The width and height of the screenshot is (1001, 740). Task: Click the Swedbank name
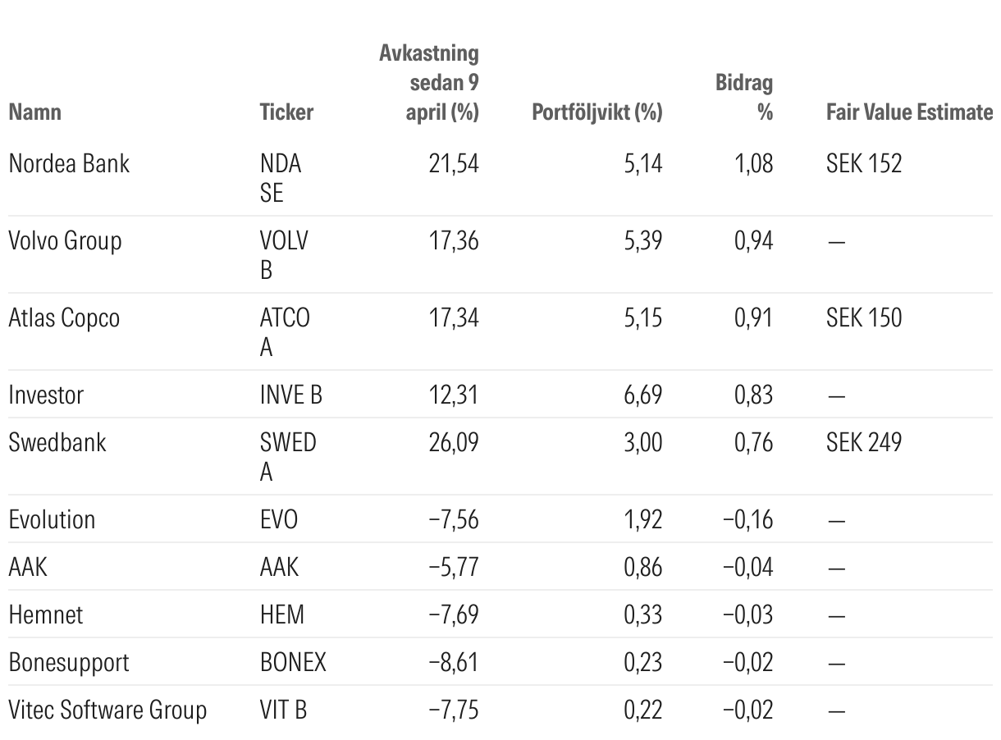point(57,442)
